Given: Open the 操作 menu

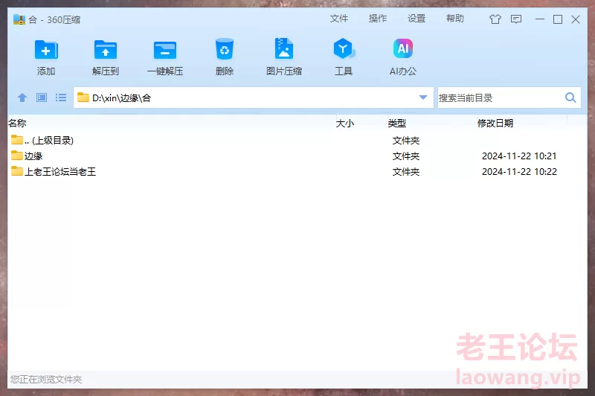Looking at the screenshot, I should point(378,19).
